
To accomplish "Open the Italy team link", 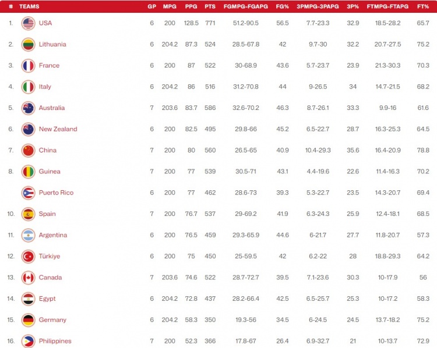I will coord(45,87).
